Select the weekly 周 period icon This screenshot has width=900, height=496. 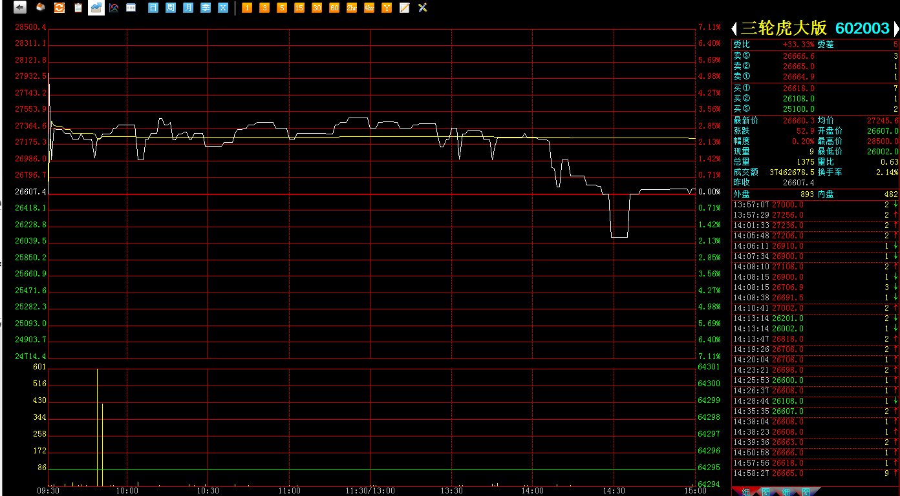pyautogui.click(x=171, y=8)
